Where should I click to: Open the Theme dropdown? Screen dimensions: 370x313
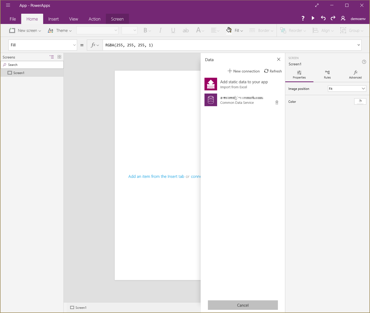point(60,31)
